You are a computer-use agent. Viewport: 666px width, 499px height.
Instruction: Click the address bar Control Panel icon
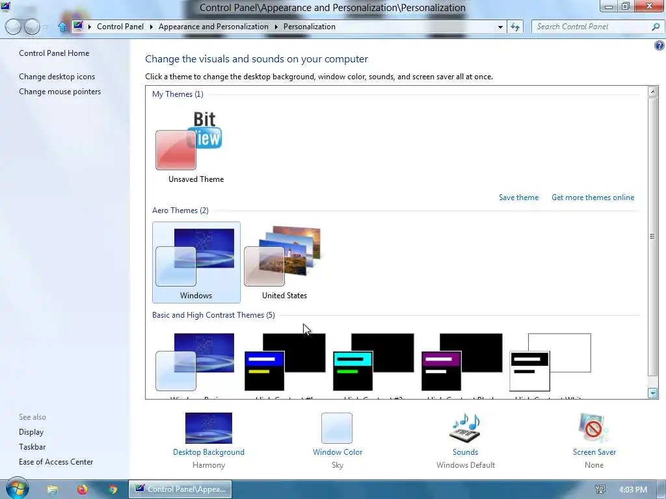(78, 26)
